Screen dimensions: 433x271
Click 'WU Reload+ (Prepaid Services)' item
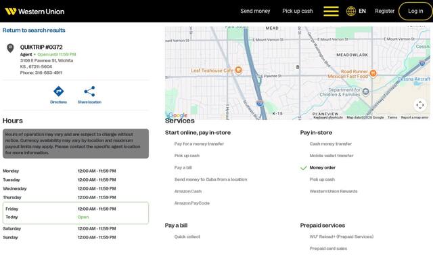click(x=342, y=236)
